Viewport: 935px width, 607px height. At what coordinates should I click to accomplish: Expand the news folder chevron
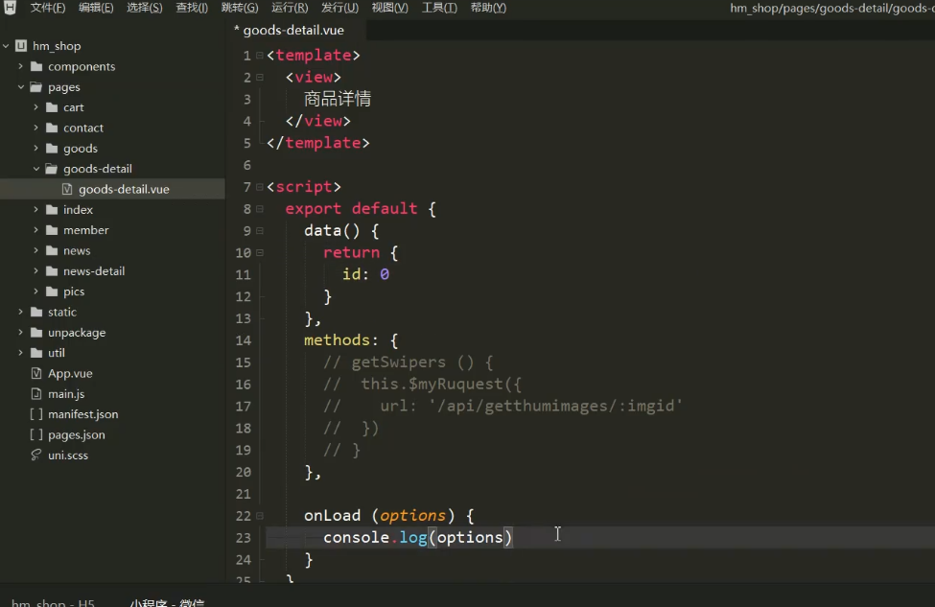click(36, 250)
